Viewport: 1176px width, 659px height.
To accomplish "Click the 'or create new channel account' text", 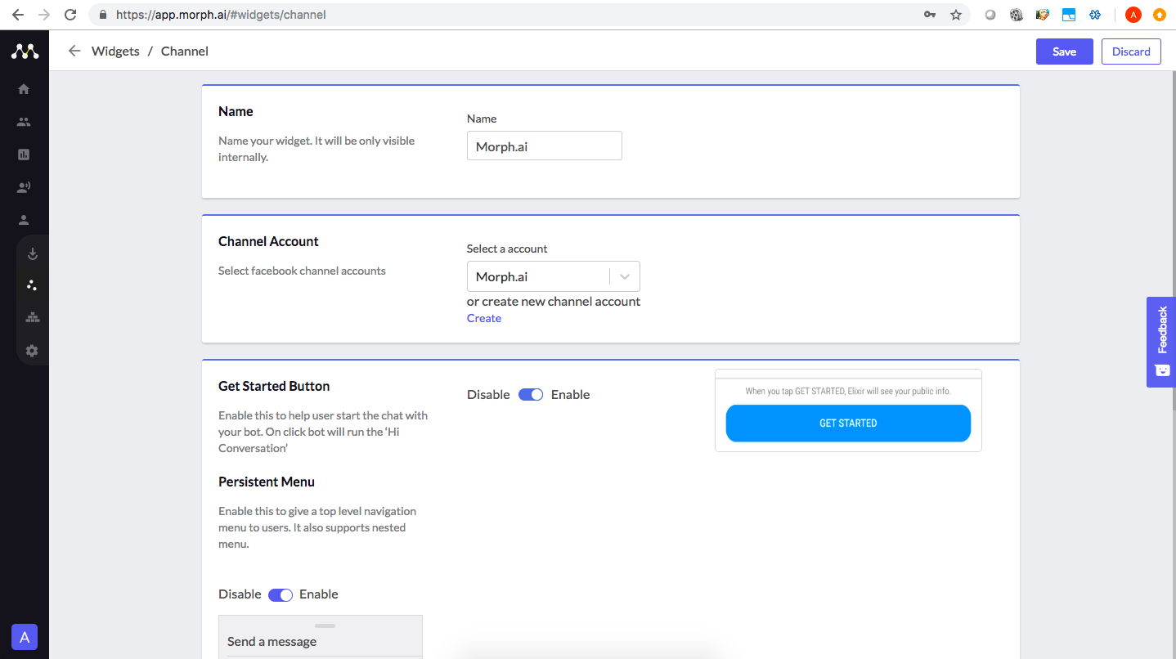I will (x=554, y=301).
